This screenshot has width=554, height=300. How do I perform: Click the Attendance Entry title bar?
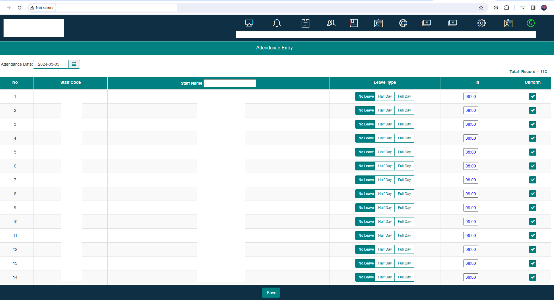[277, 48]
